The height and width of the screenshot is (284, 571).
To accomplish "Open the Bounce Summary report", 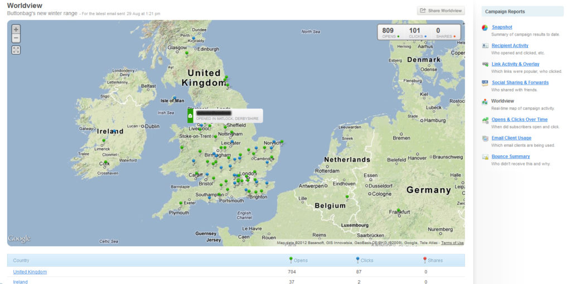I will coord(511,156).
